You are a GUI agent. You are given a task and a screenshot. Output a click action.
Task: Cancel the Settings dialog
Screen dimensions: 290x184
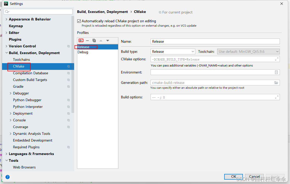pos(254,177)
